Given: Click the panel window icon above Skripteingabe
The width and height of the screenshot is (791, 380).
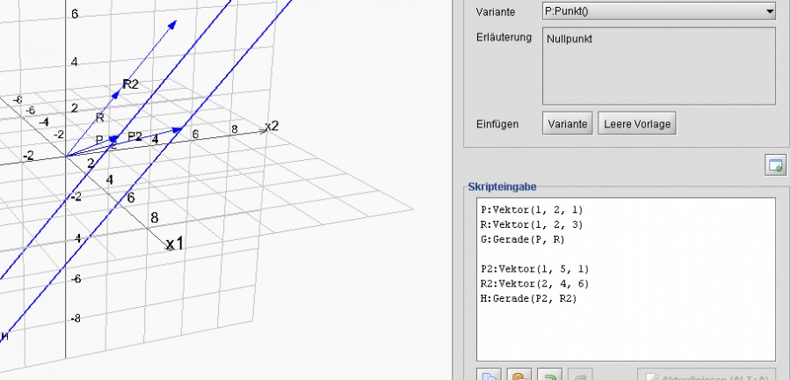Looking at the screenshot, I should (x=774, y=165).
